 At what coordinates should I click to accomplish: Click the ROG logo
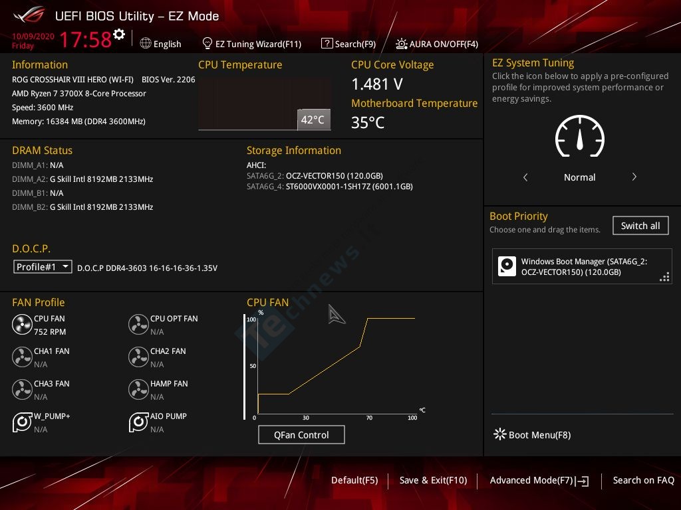pos(29,15)
